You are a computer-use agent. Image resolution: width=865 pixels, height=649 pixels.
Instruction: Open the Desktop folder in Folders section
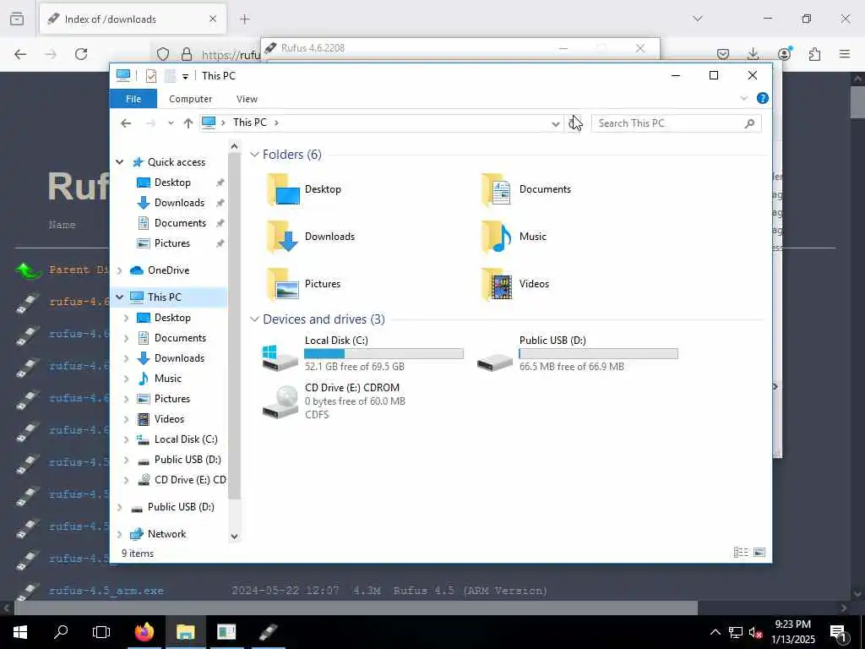tap(284, 189)
